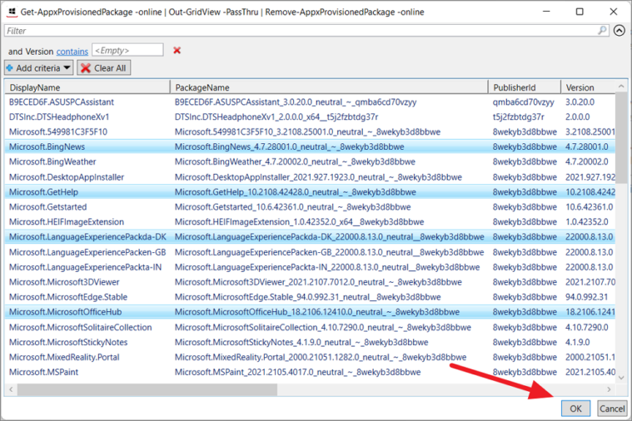This screenshot has width=632, height=421.
Task: Minimize the Out-GridView window
Action: click(x=546, y=12)
